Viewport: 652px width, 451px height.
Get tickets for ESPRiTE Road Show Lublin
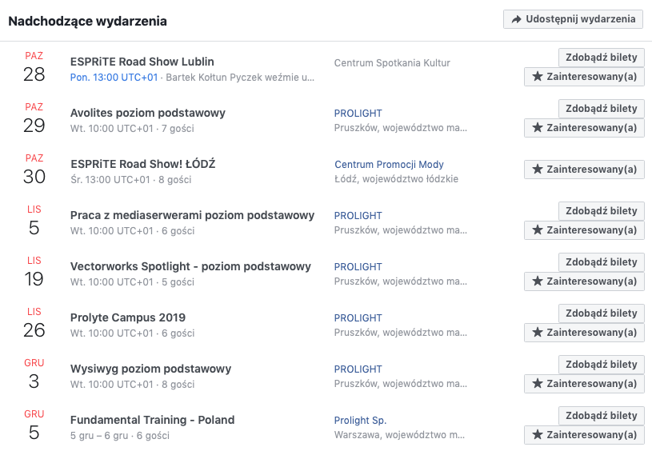tap(602, 58)
